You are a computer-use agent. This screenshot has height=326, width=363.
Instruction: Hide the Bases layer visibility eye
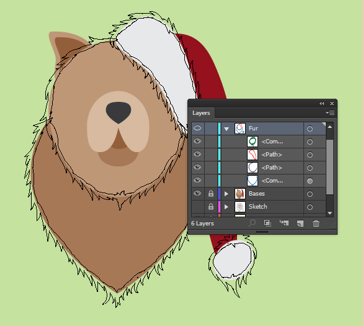(197, 193)
